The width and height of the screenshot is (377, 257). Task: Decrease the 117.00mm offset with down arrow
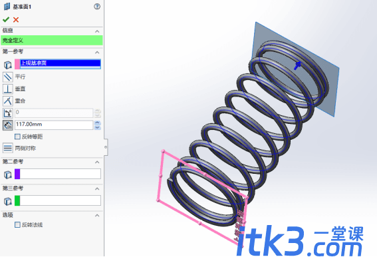(x=97, y=127)
